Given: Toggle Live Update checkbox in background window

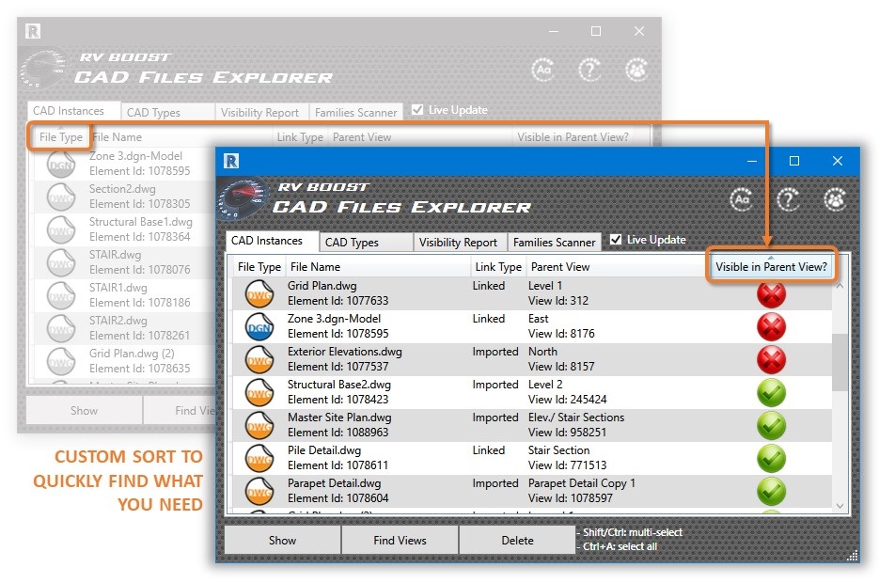Looking at the screenshot, I should 417,110.
